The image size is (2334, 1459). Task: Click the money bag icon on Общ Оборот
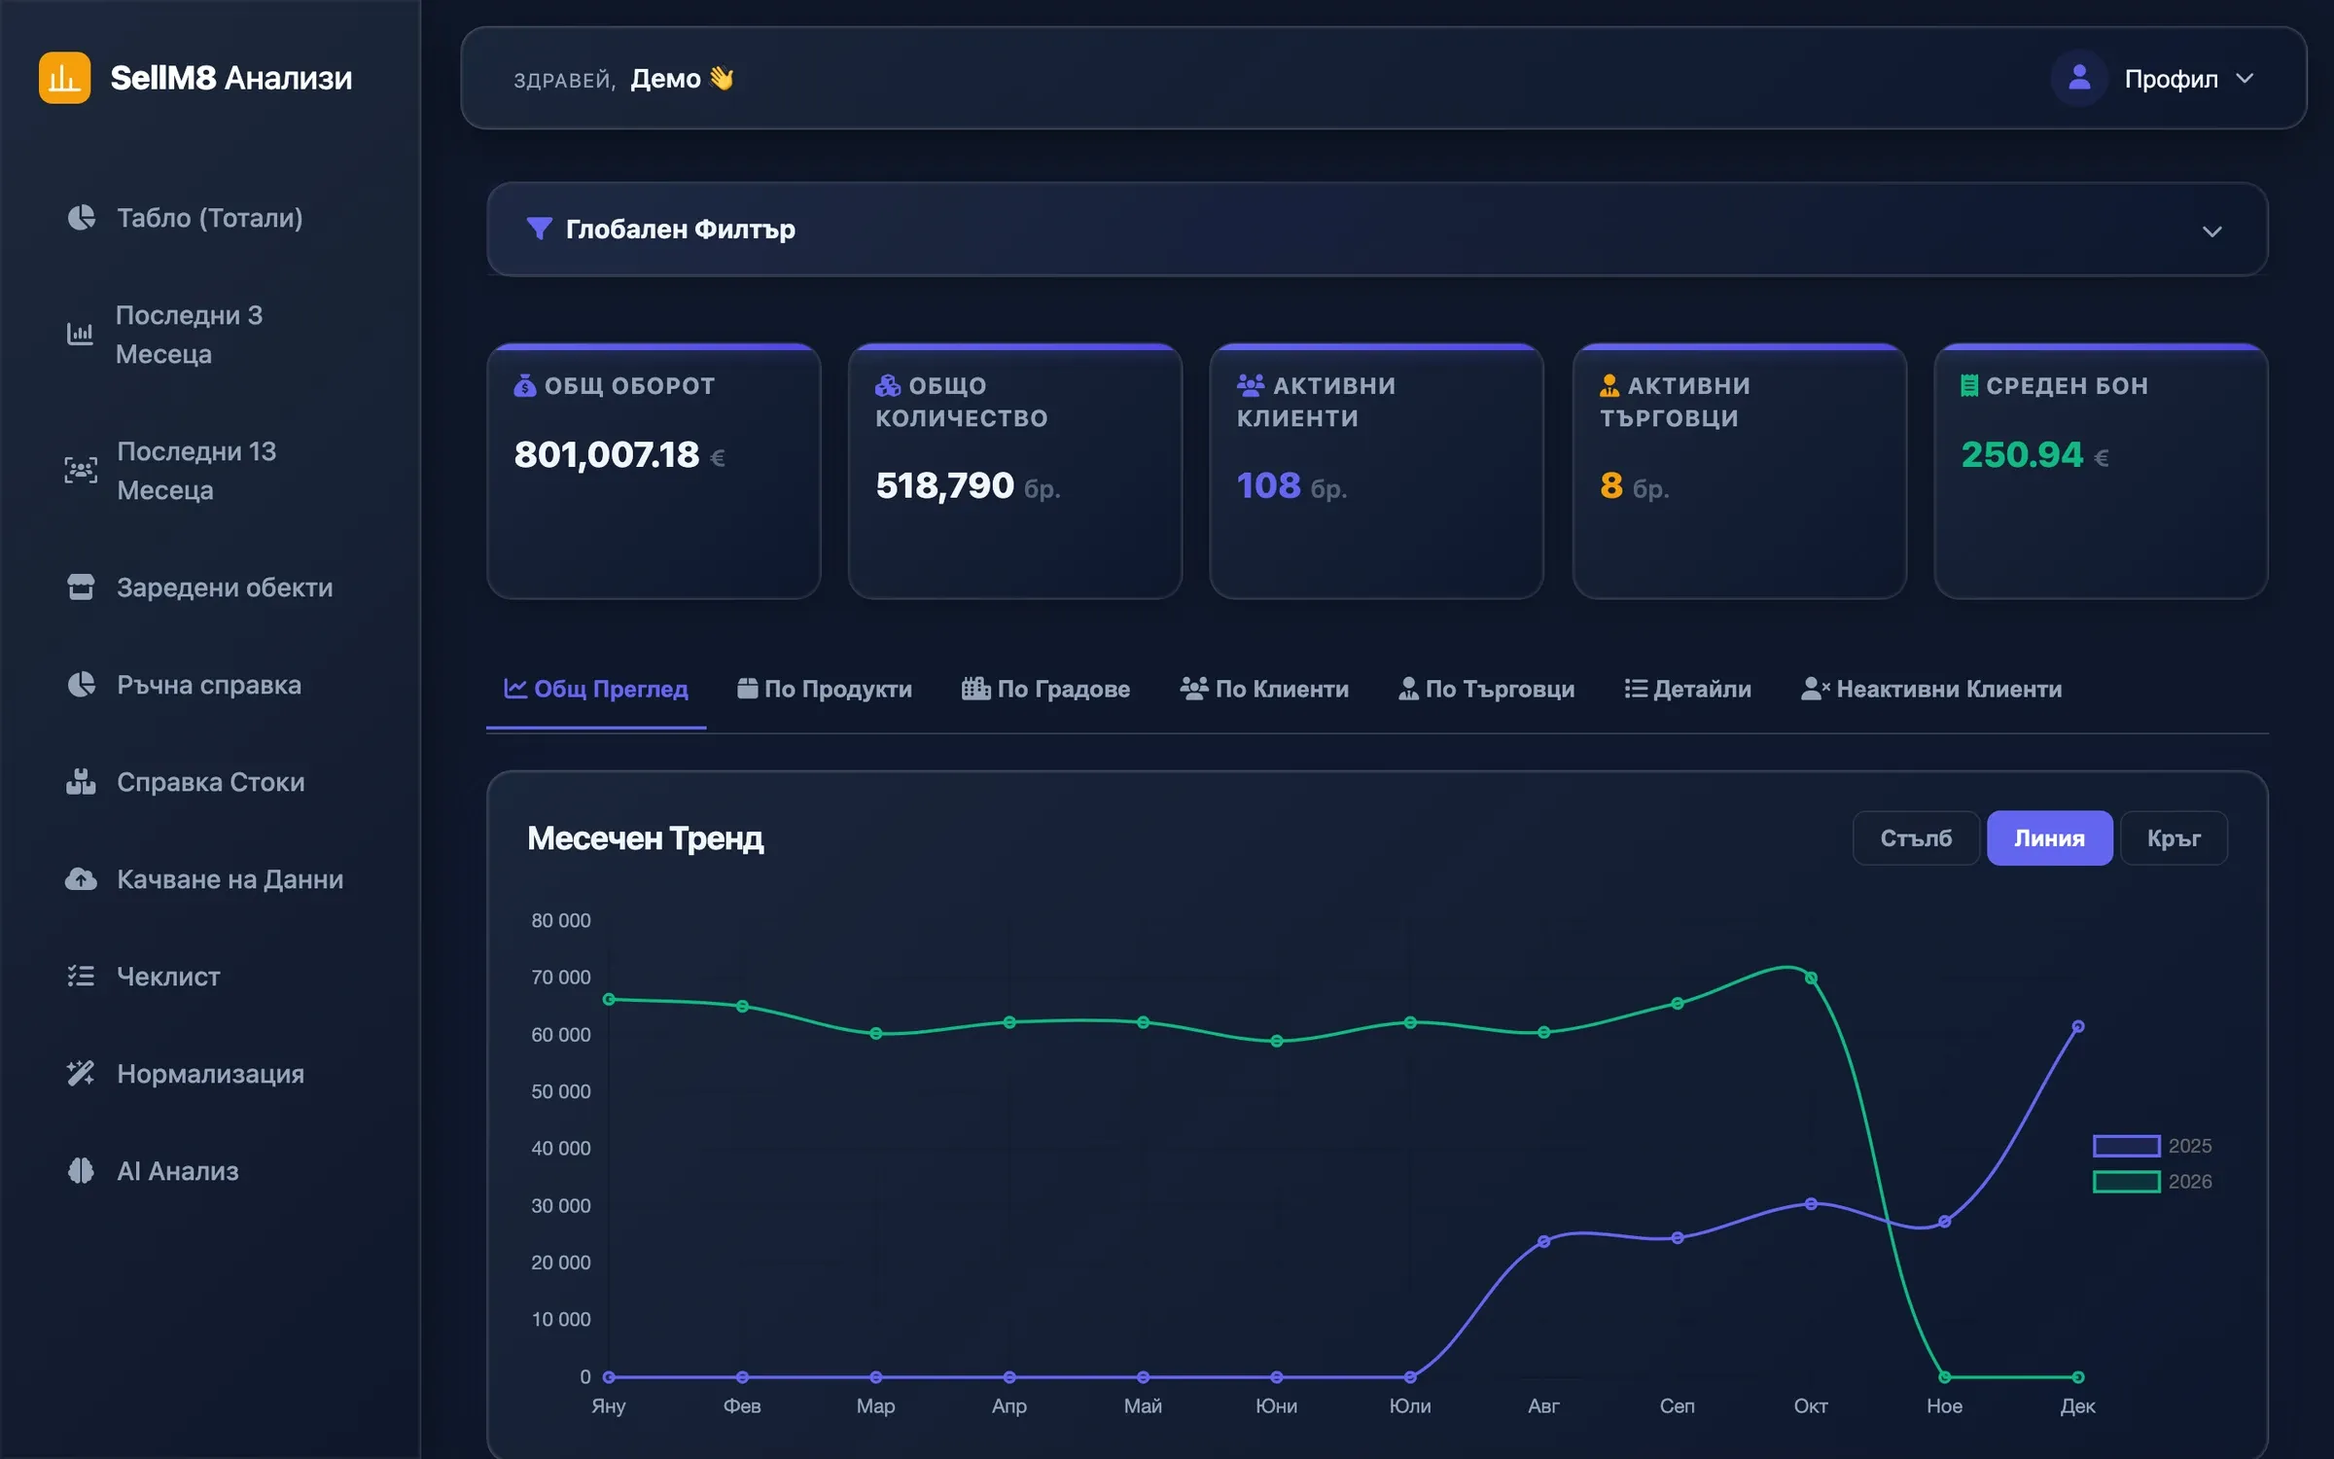coord(525,385)
